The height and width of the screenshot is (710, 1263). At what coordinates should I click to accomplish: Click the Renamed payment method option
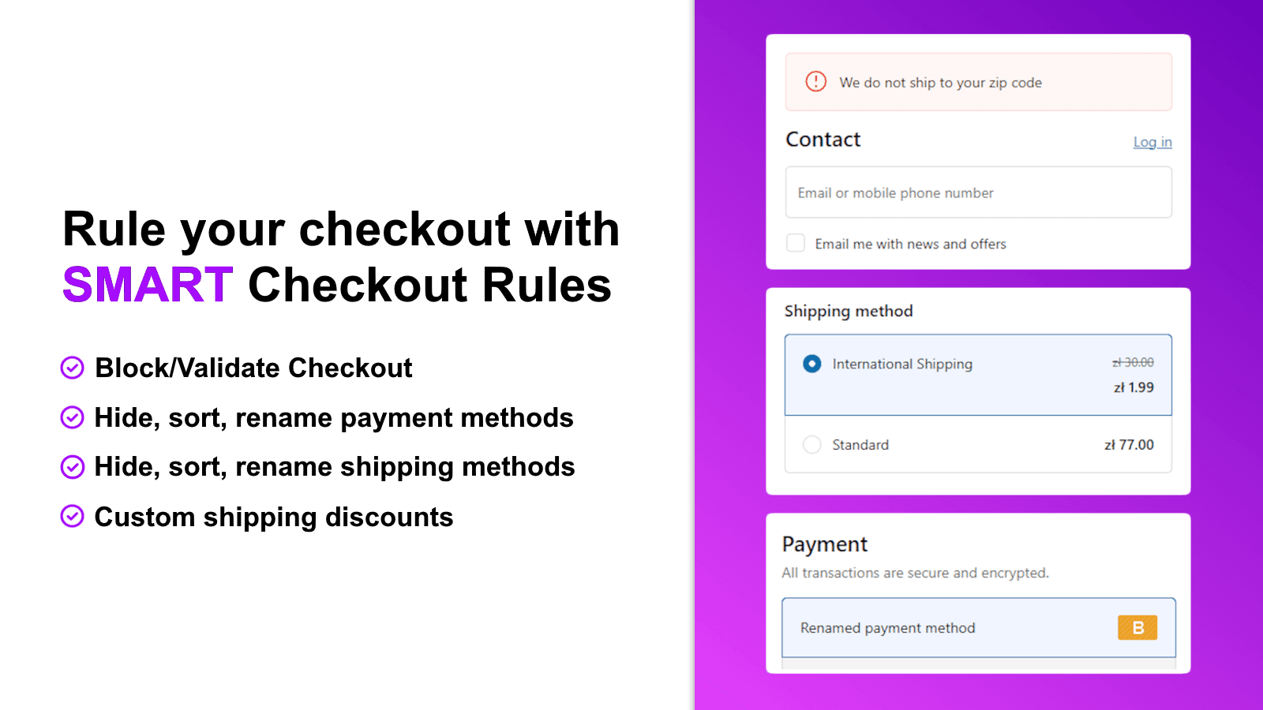tap(886, 627)
